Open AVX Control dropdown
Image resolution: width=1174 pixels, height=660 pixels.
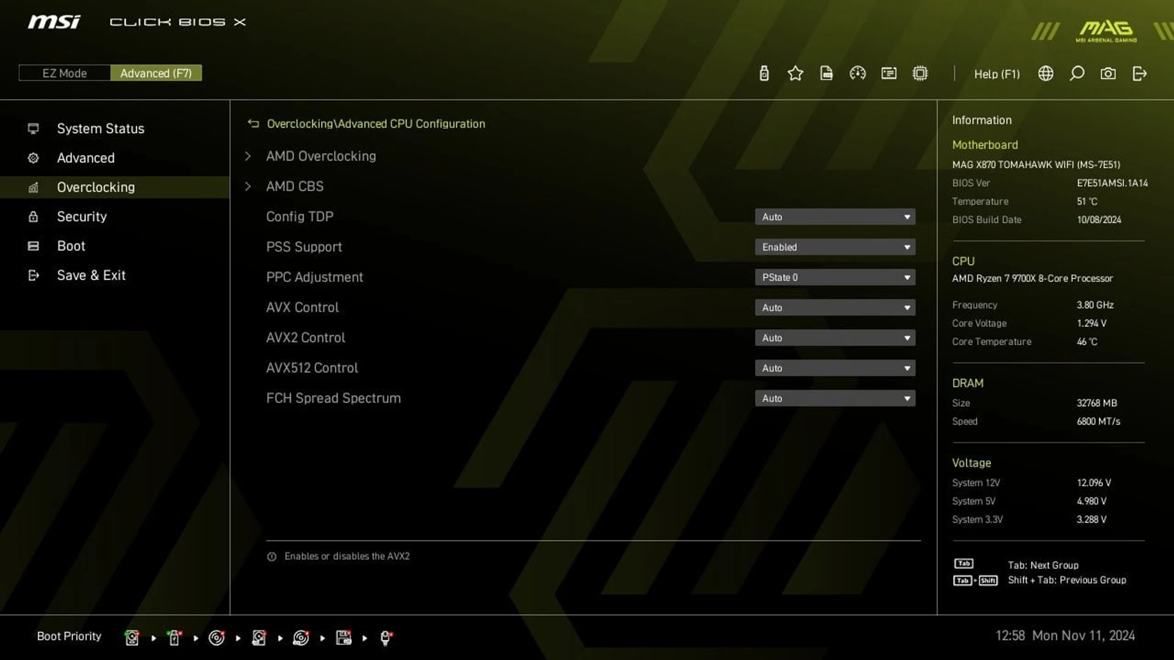[835, 307]
